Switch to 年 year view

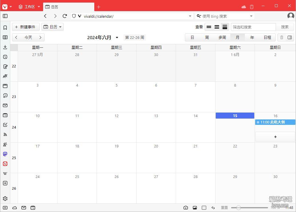252,37
